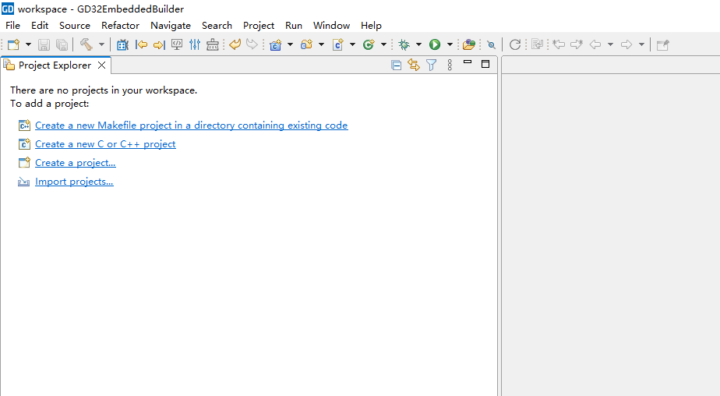Image resolution: width=720 pixels, height=396 pixels.
Task: Click the Save disk icon
Action: point(44,44)
